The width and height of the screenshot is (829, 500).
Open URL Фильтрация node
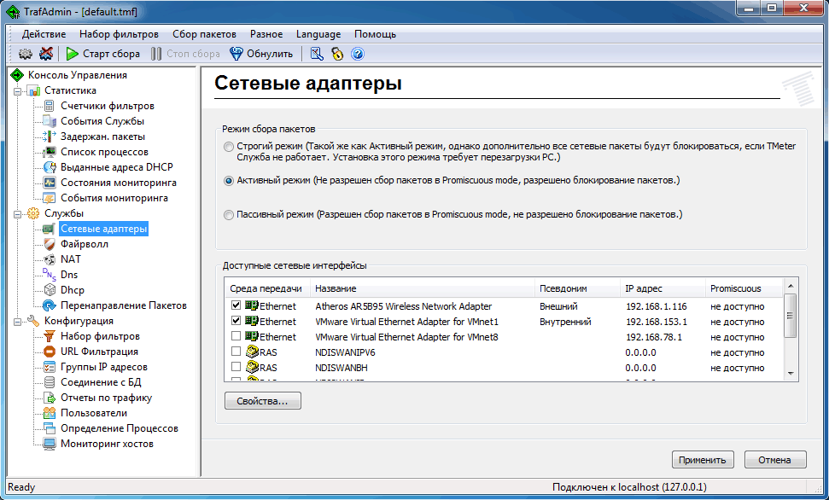(99, 351)
